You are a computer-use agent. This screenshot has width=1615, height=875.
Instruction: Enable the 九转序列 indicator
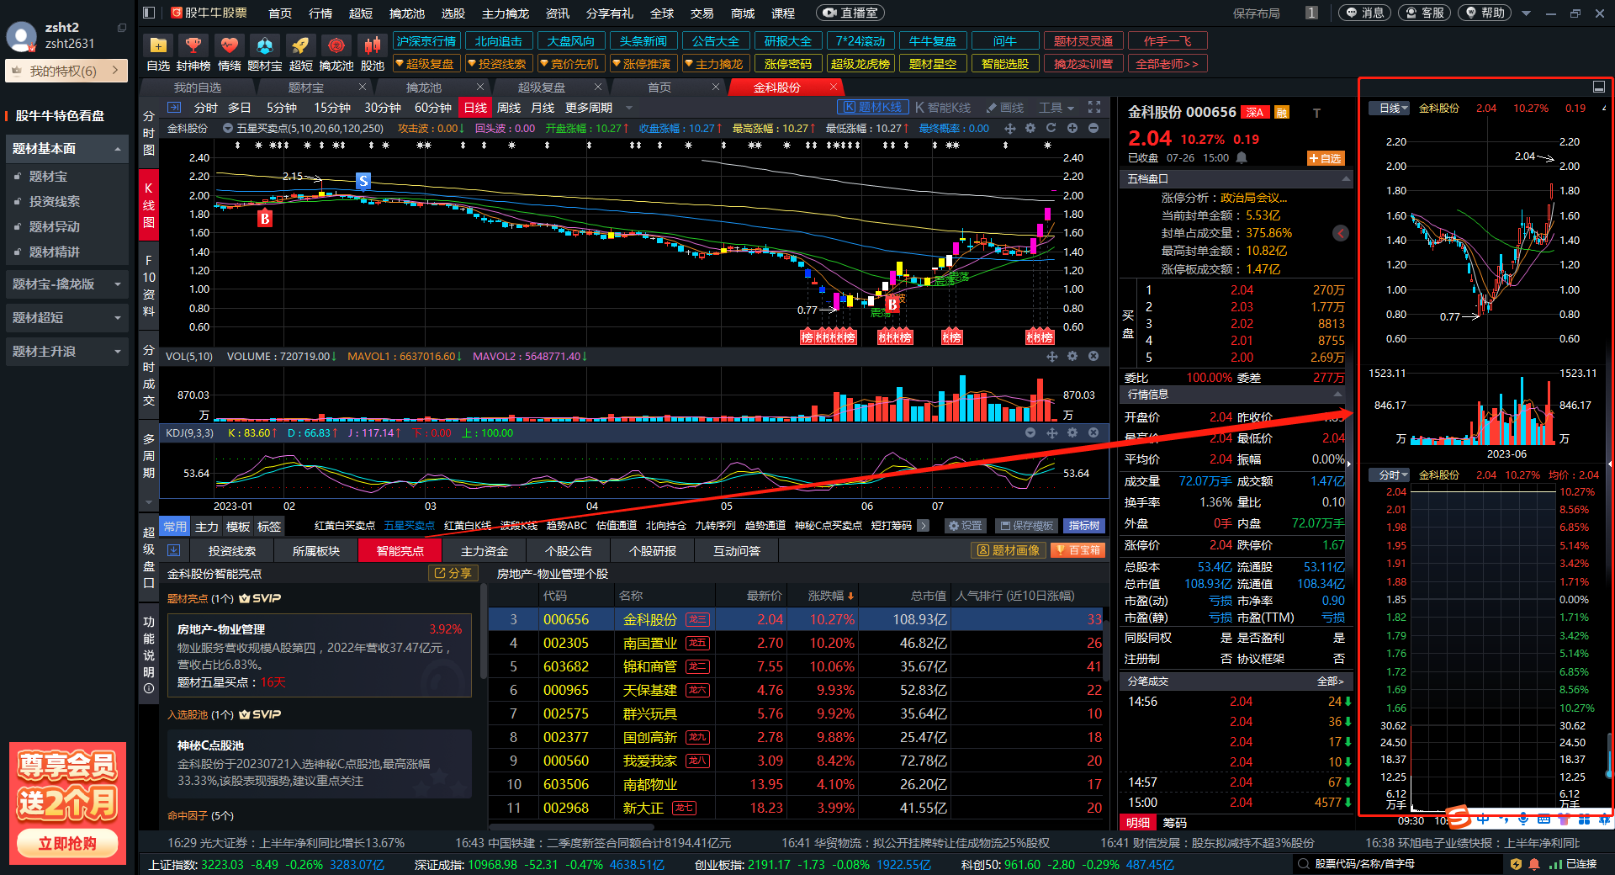pyautogui.click(x=716, y=525)
